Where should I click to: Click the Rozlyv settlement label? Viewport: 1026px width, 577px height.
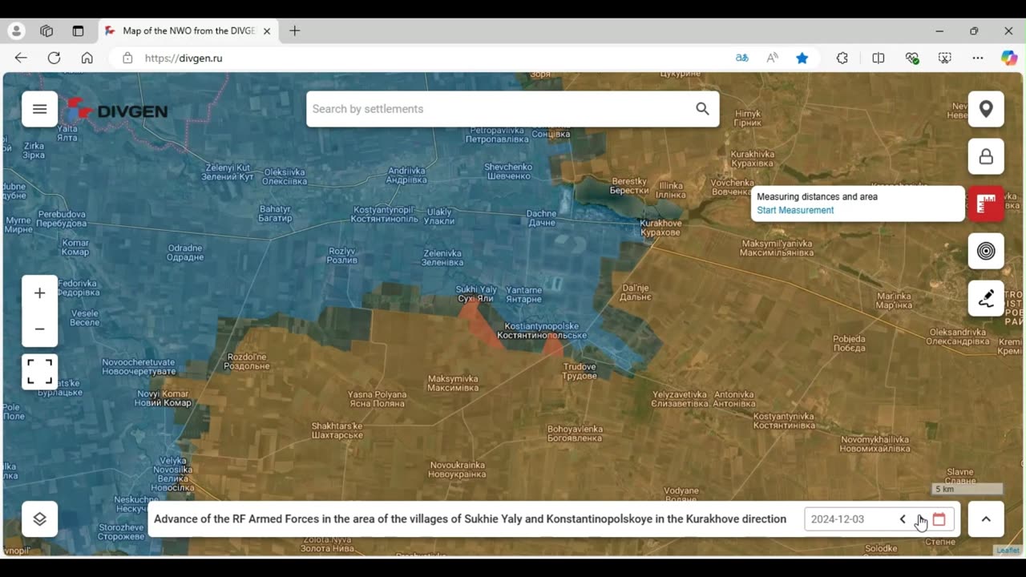coord(342,256)
